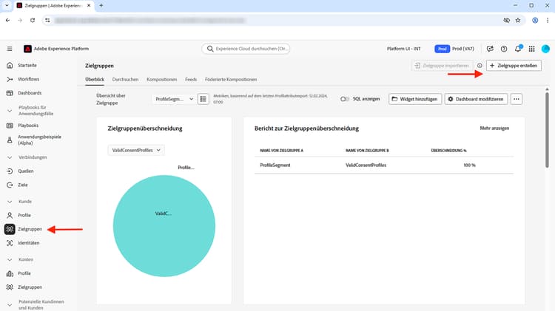555x311 pixels.
Task: Click Zielgruppe importieren button
Action: click(442, 66)
